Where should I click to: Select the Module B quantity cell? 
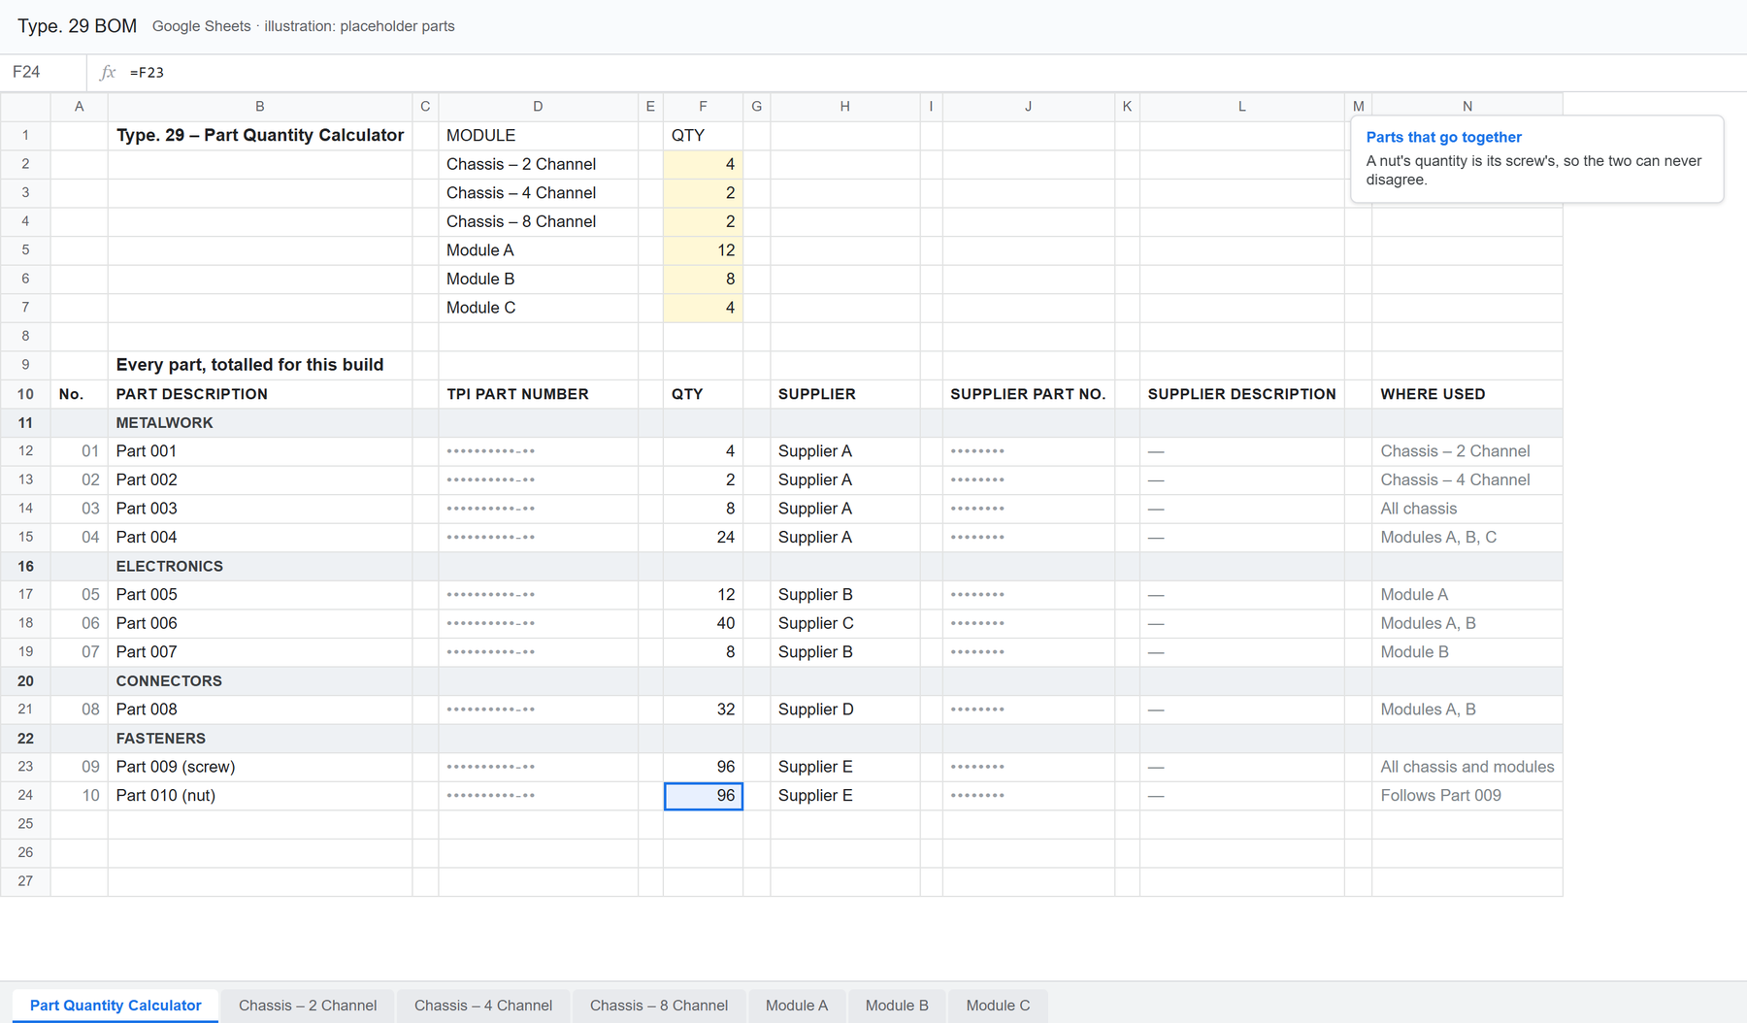703,279
